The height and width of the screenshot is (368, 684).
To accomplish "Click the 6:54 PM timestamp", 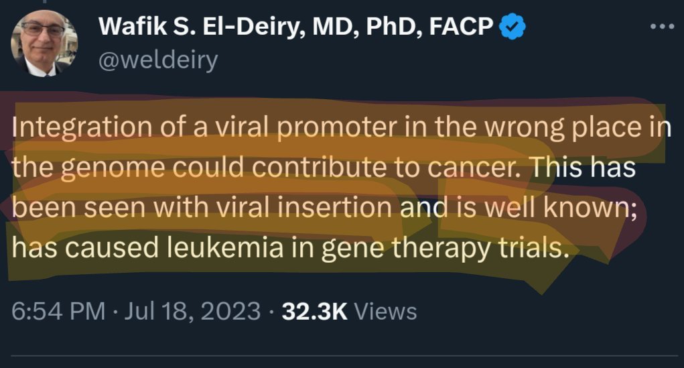I will (x=59, y=311).
